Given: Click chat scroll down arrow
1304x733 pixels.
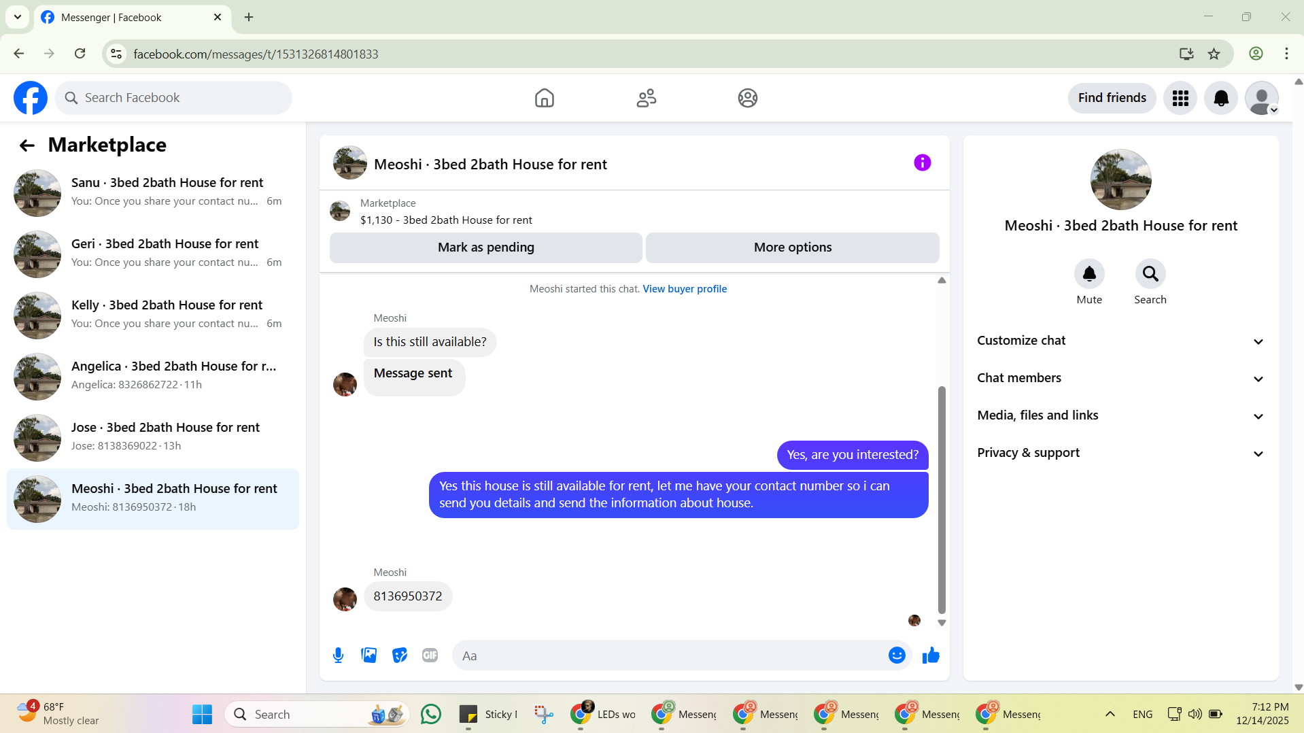Looking at the screenshot, I should coord(942,623).
